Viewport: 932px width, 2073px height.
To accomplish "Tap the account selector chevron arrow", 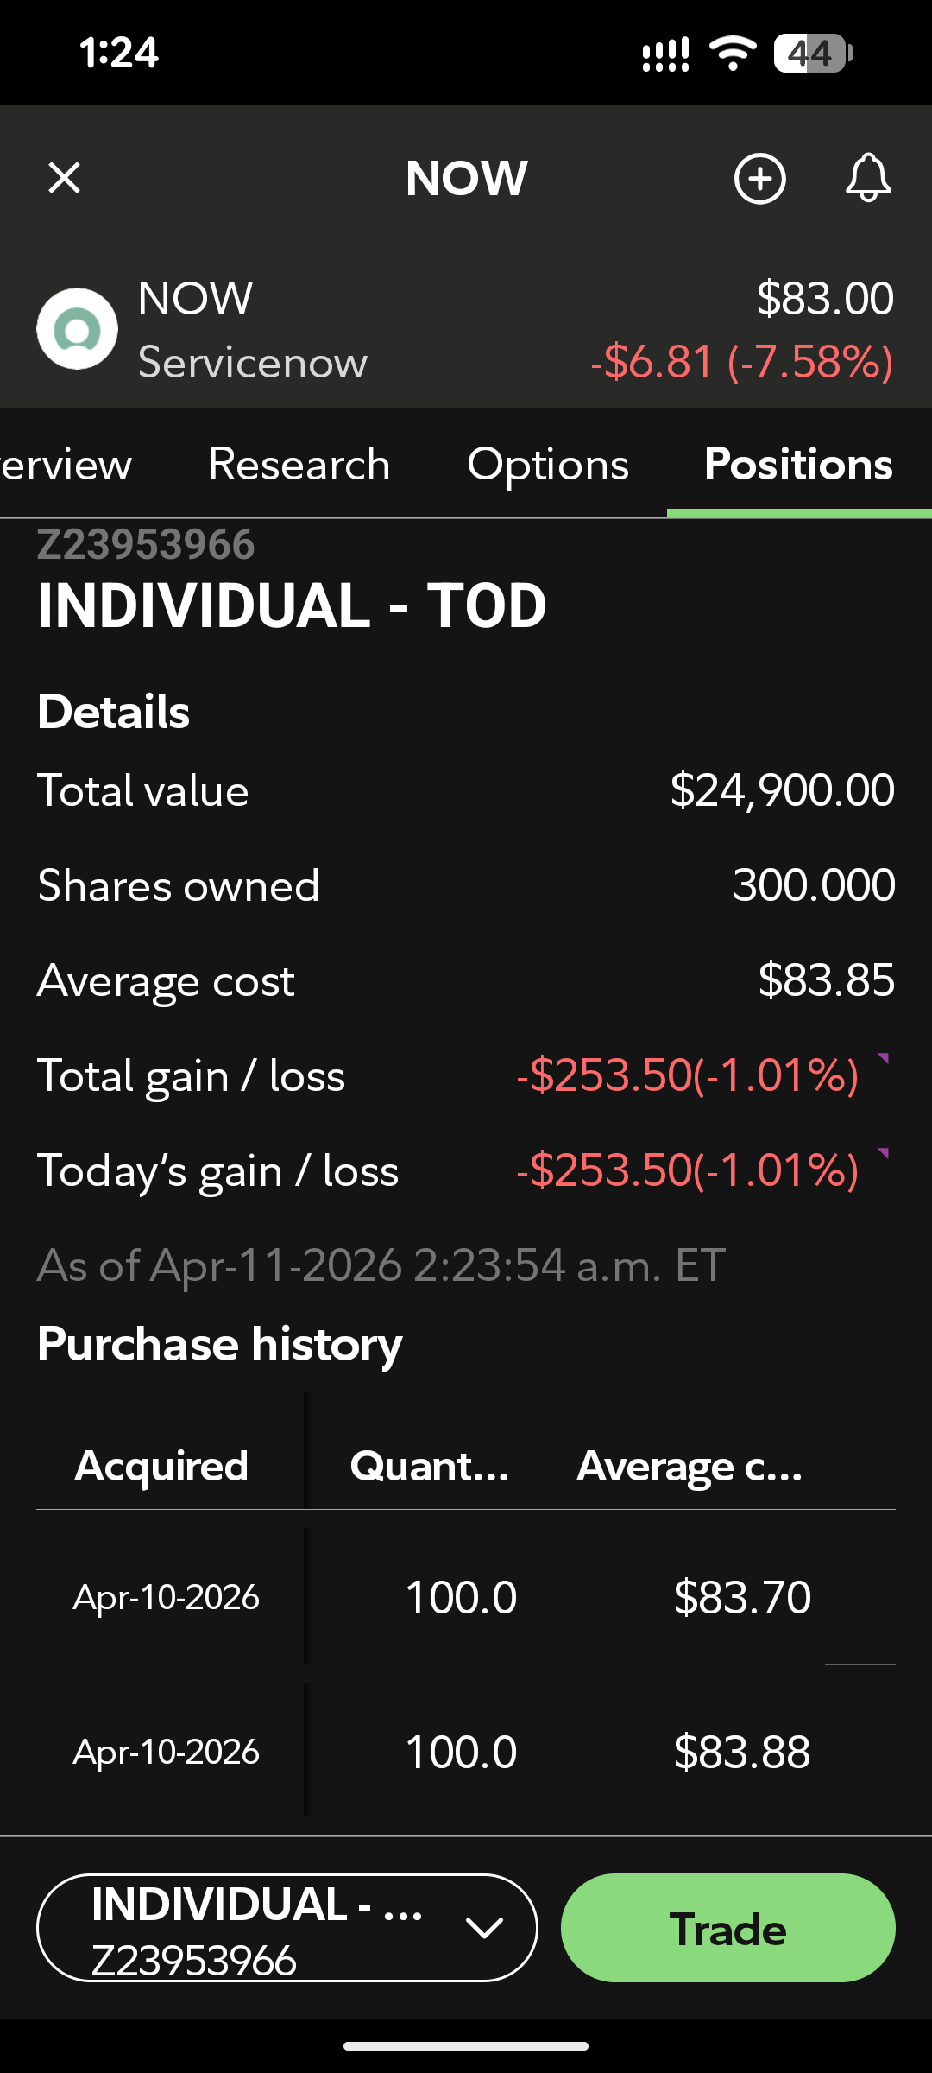I will (484, 1928).
